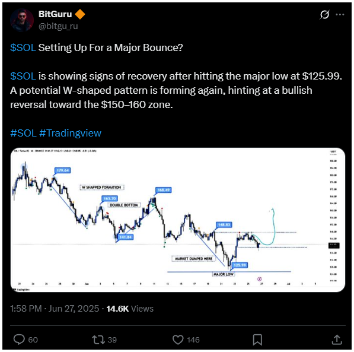
Task: Click the repost arrows icon
Action: pos(98,340)
